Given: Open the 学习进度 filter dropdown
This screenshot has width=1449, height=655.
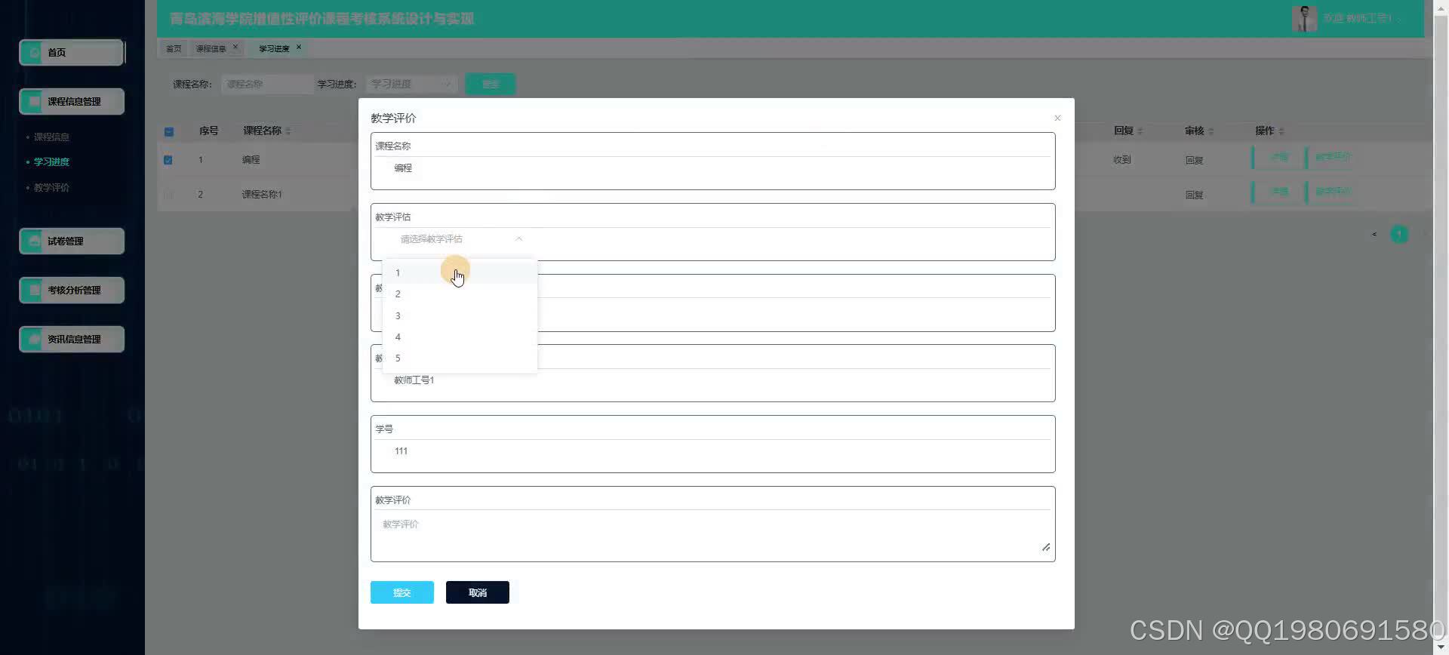Looking at the screenshot, I should [x=411, y=84].
